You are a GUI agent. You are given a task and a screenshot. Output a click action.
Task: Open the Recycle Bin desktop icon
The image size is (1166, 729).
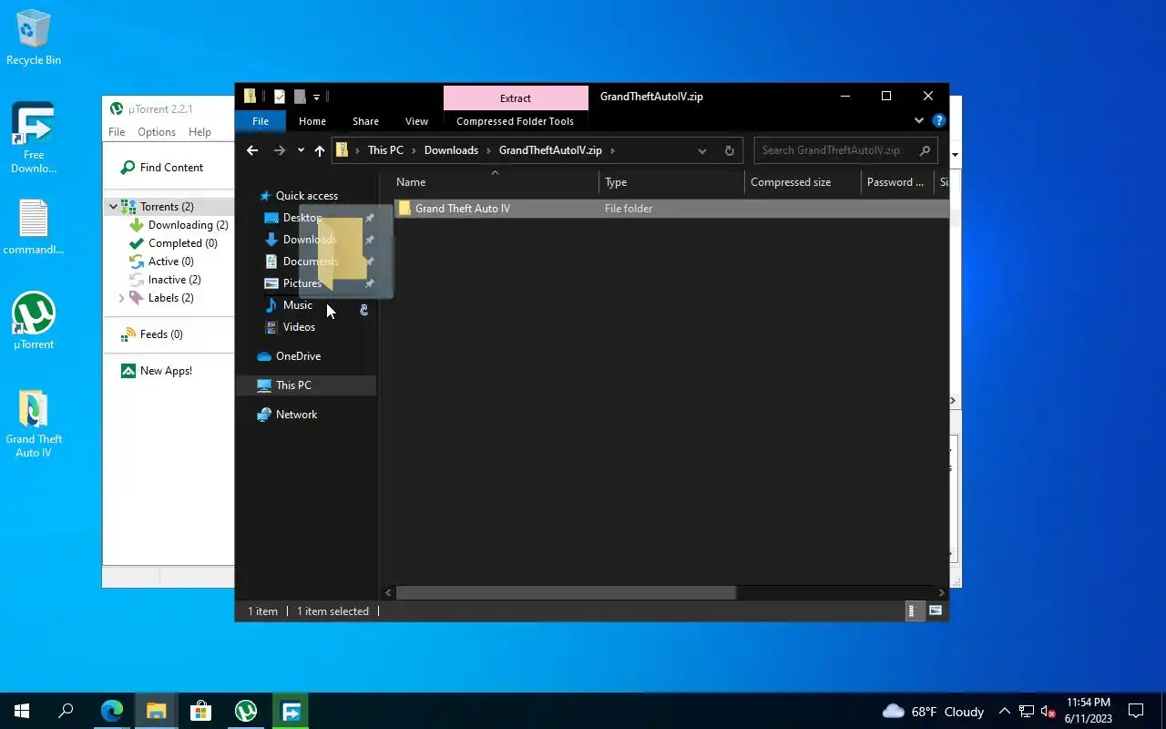pos(34,38)
